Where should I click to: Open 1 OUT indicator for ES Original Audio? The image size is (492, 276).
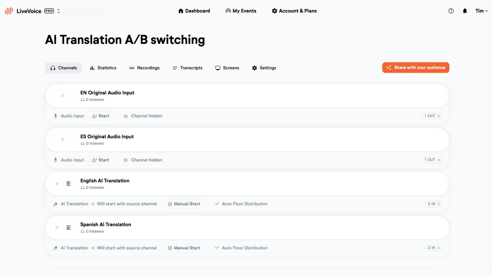point(432,160)
